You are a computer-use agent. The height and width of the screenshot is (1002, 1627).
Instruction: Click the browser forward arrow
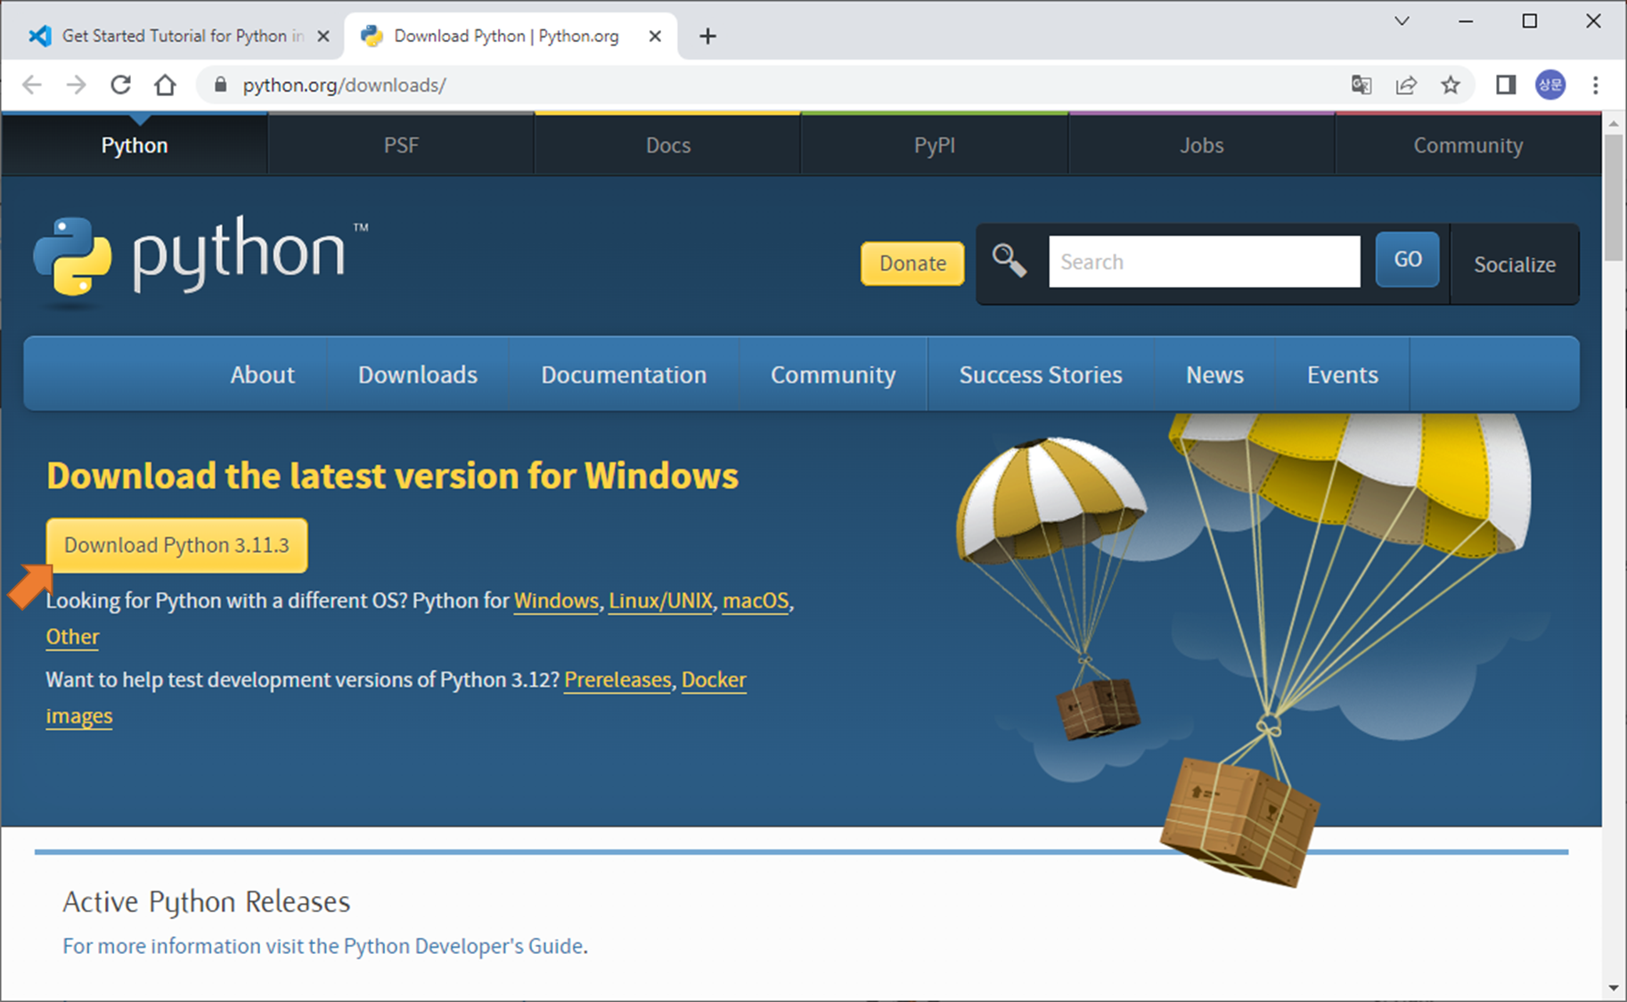[77, 85]
